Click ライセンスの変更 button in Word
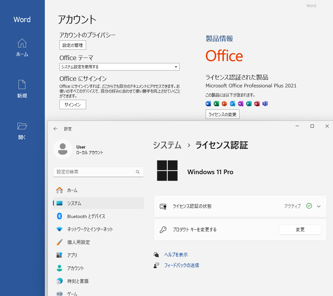The width and height of the screenshot is (333, 296). 222,114
